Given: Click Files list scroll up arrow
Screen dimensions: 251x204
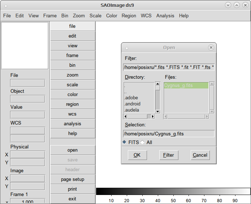Looking at the screenshot, I should pyautogui.click(x=212, y=84).
